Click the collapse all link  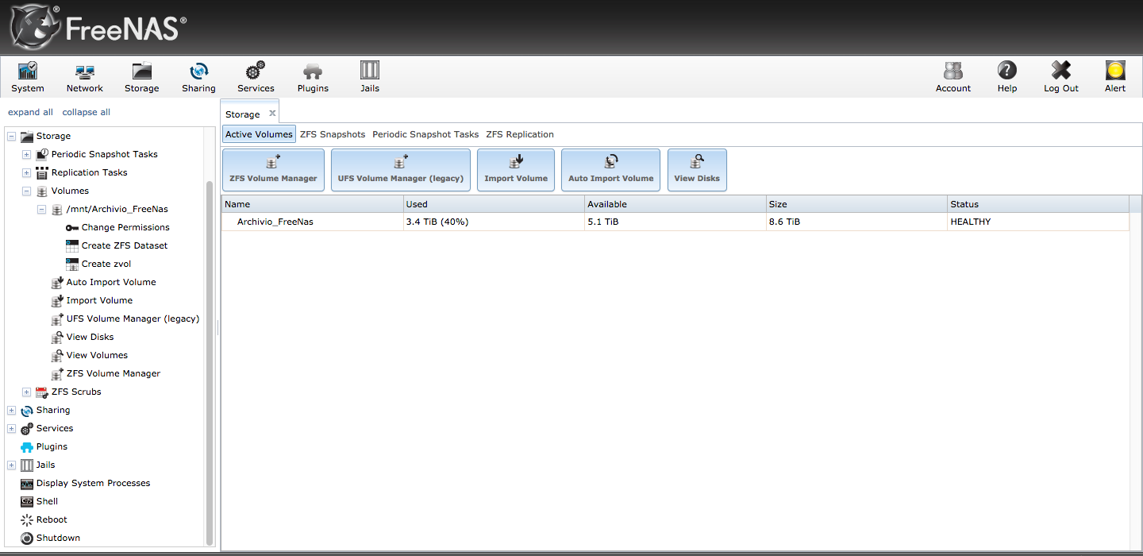87,112
